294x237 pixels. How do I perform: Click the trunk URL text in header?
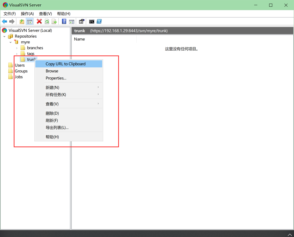point(129,31)
